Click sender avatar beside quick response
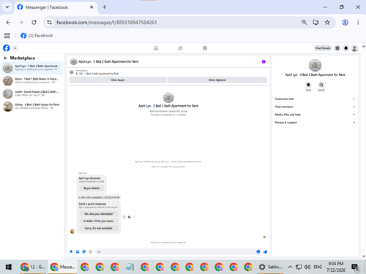 72,231
